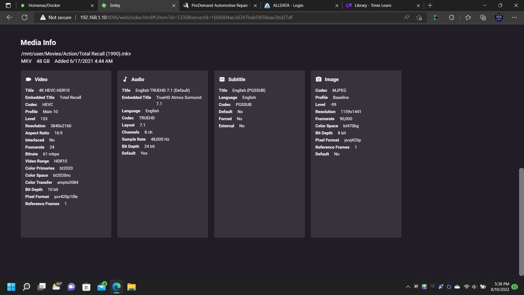The height and width of the screenshot is (295, 524).
Task: Add page to favorites star icon
Action: pyautogui.click(x=419, y=17)
